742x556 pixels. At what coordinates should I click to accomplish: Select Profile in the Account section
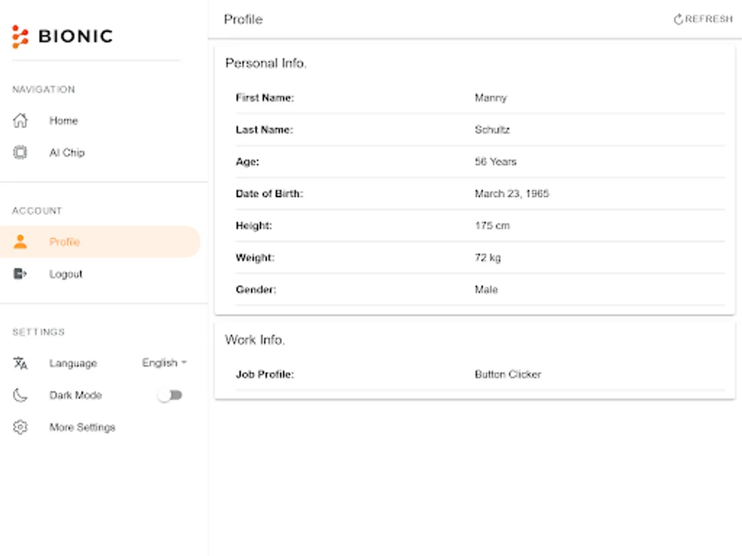[65, 242]
